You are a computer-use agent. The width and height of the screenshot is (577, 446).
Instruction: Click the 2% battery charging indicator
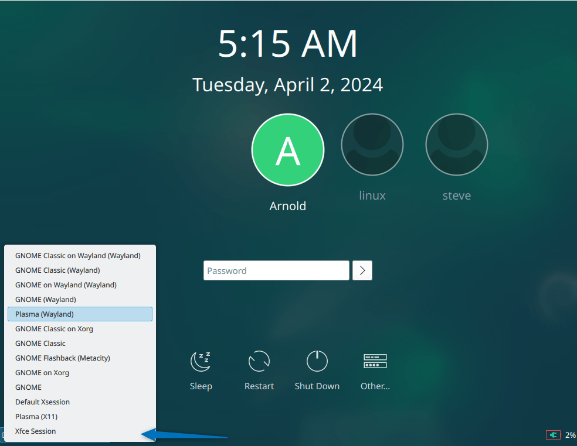tap(558, 435)
